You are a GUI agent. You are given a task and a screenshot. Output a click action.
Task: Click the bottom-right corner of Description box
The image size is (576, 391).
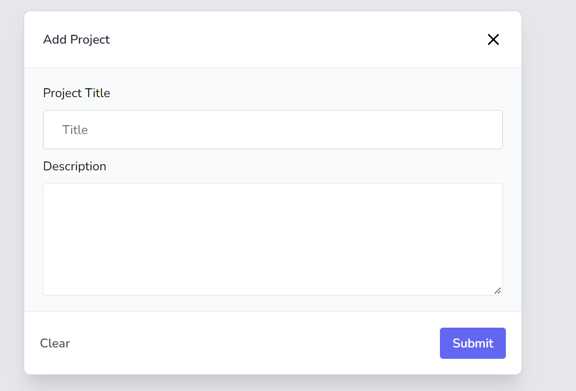[x=498, y=291]
